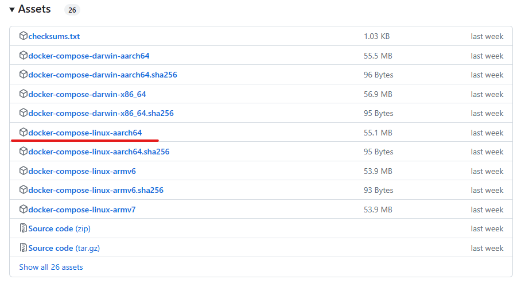Click the package icon beside docker-compose-darwin-aarch64.sha256
This screenshot has height=283, width=521.
[x=24, y=74]
